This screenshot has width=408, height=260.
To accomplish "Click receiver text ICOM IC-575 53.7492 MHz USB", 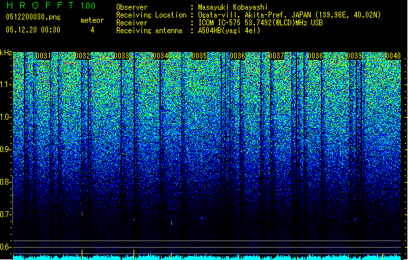I will [260, 23].
